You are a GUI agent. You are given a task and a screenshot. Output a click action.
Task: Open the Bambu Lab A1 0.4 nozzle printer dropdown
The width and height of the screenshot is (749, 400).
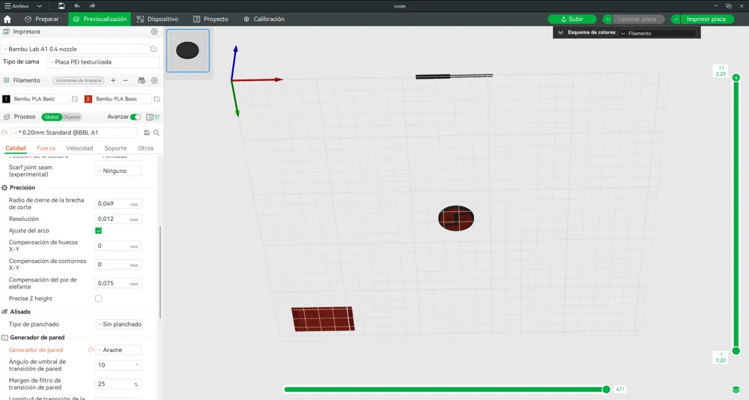(x=76, y=49)
